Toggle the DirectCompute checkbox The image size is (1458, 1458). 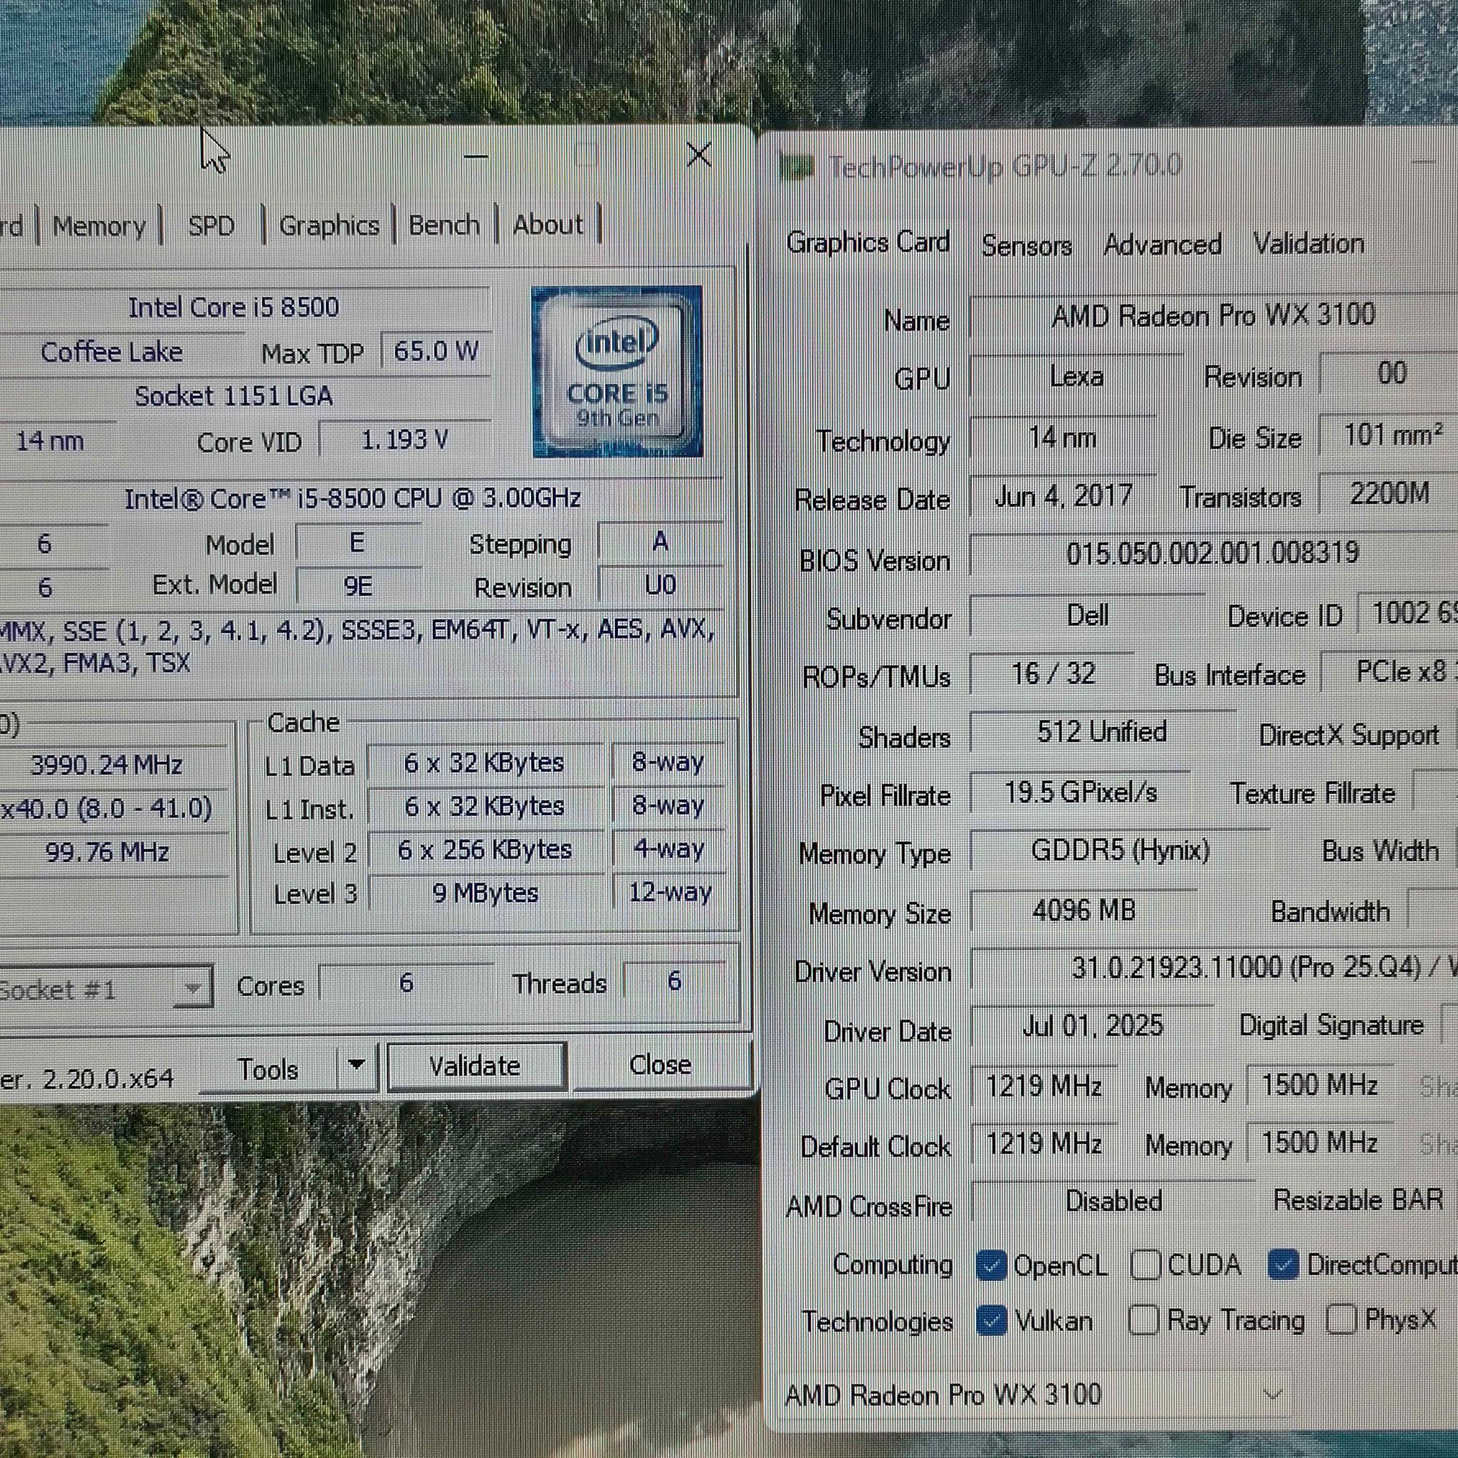[x=1283, y=1265]
